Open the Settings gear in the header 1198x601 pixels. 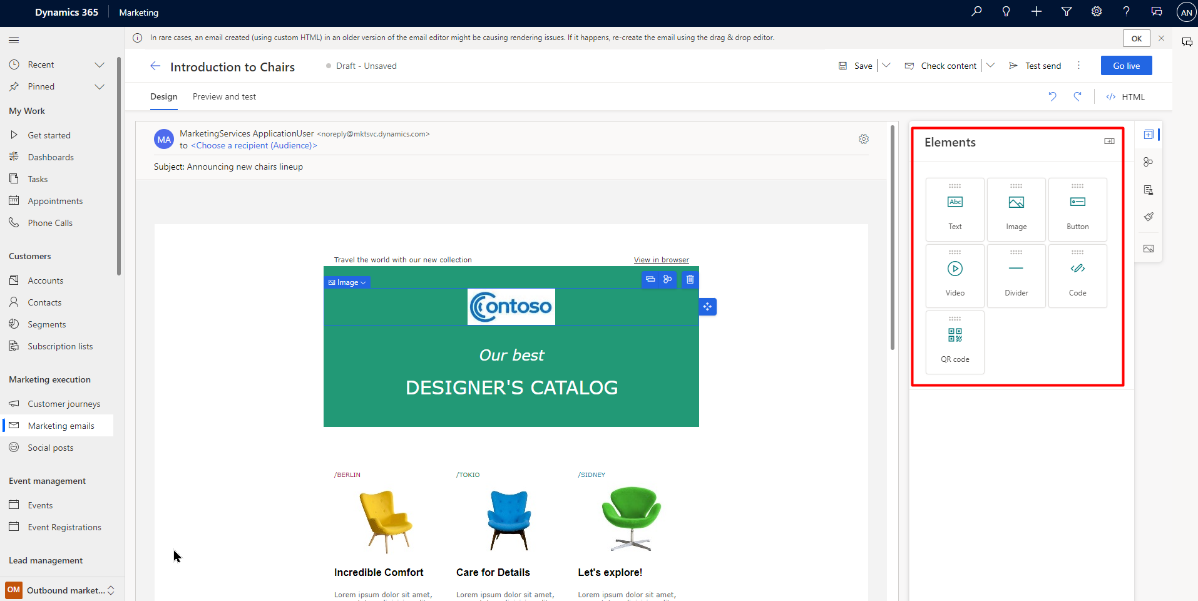click(1097, 11)
